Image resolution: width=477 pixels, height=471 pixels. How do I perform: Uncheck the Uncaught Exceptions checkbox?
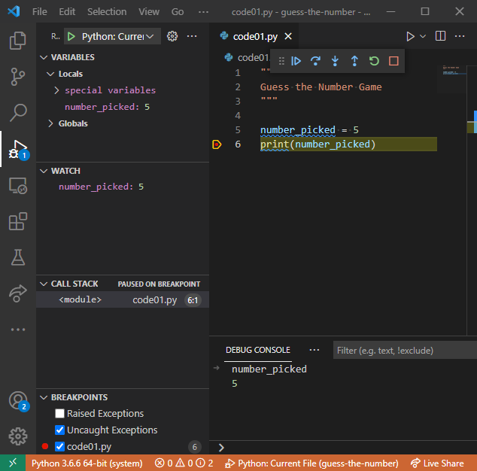pyautogui.click(x=59, y=430)
